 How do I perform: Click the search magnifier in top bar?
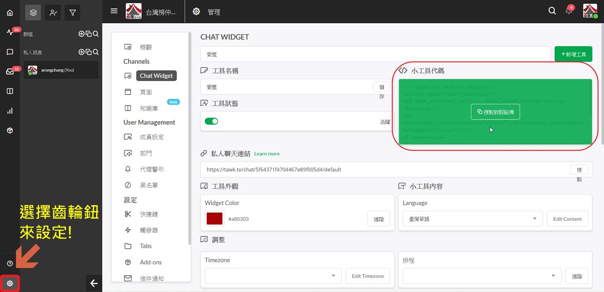(552, 11)
